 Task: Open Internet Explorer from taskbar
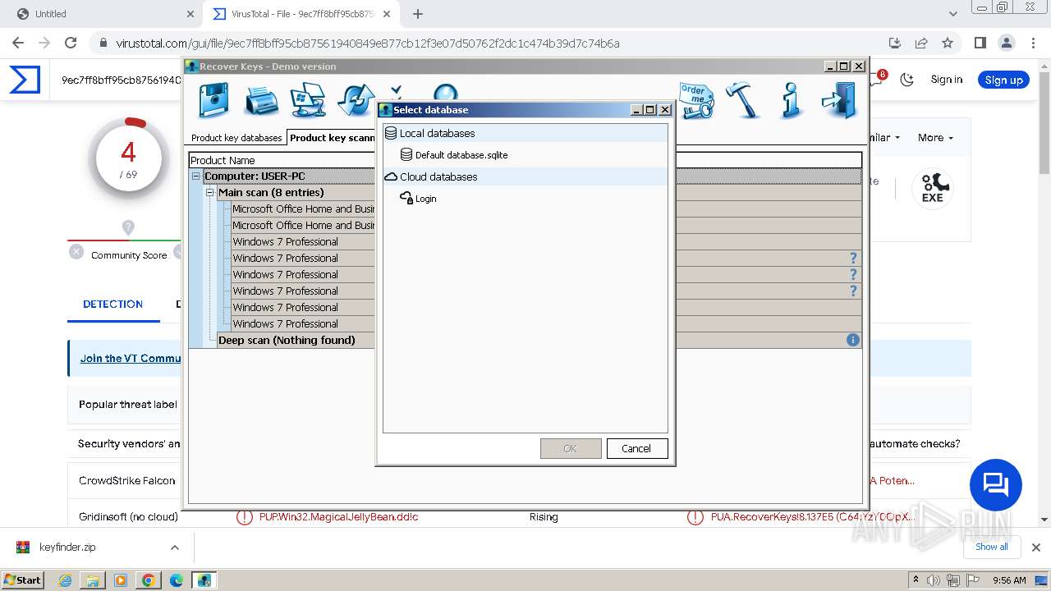point(65,580)
